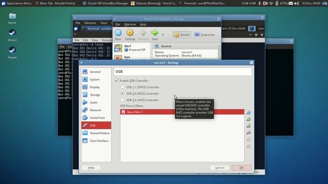
Task: Select USB 3.0 (xHCI) Controller option
Action: [x=122, y=100]
